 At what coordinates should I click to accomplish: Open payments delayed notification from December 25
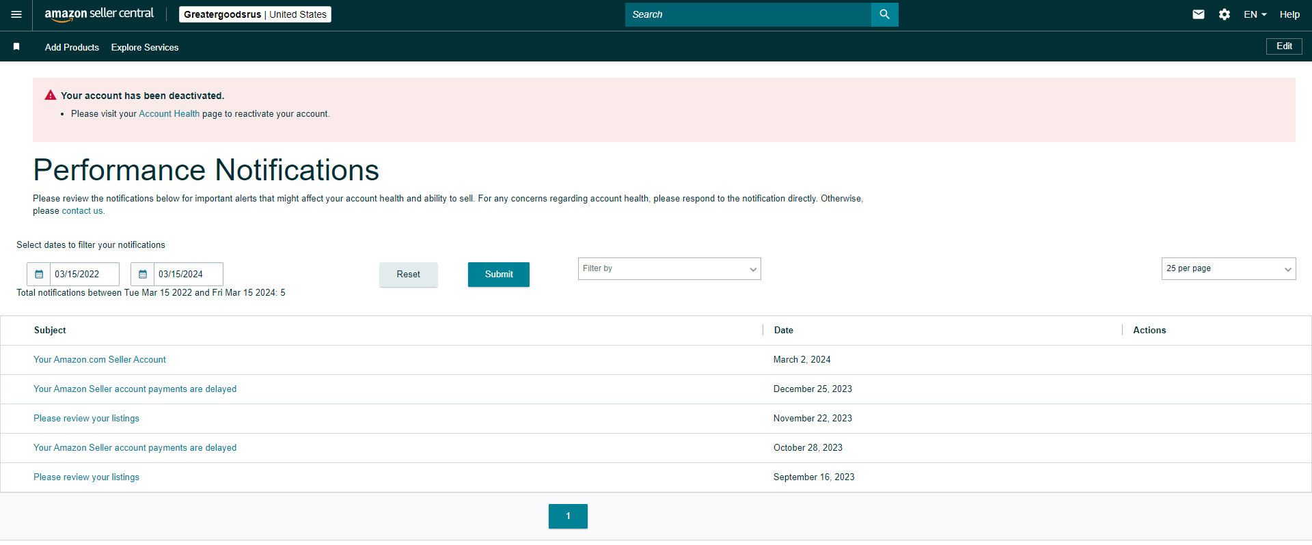point(135,389)
